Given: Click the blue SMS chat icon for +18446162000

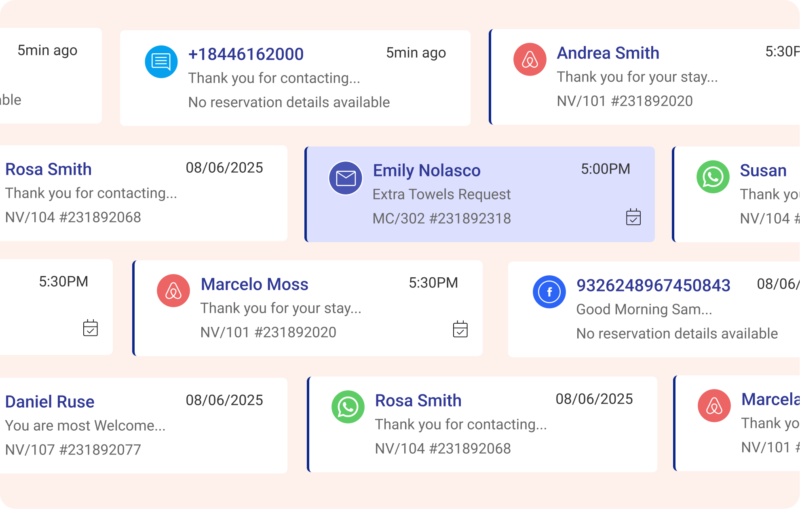Looking at the screenshot, I should pos(161,62).
